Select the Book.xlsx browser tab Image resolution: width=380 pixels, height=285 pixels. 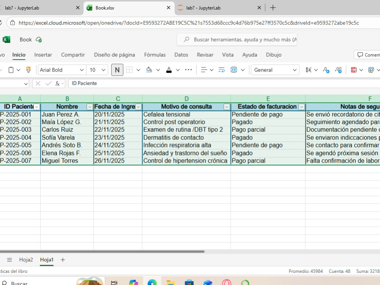[129, 8]
